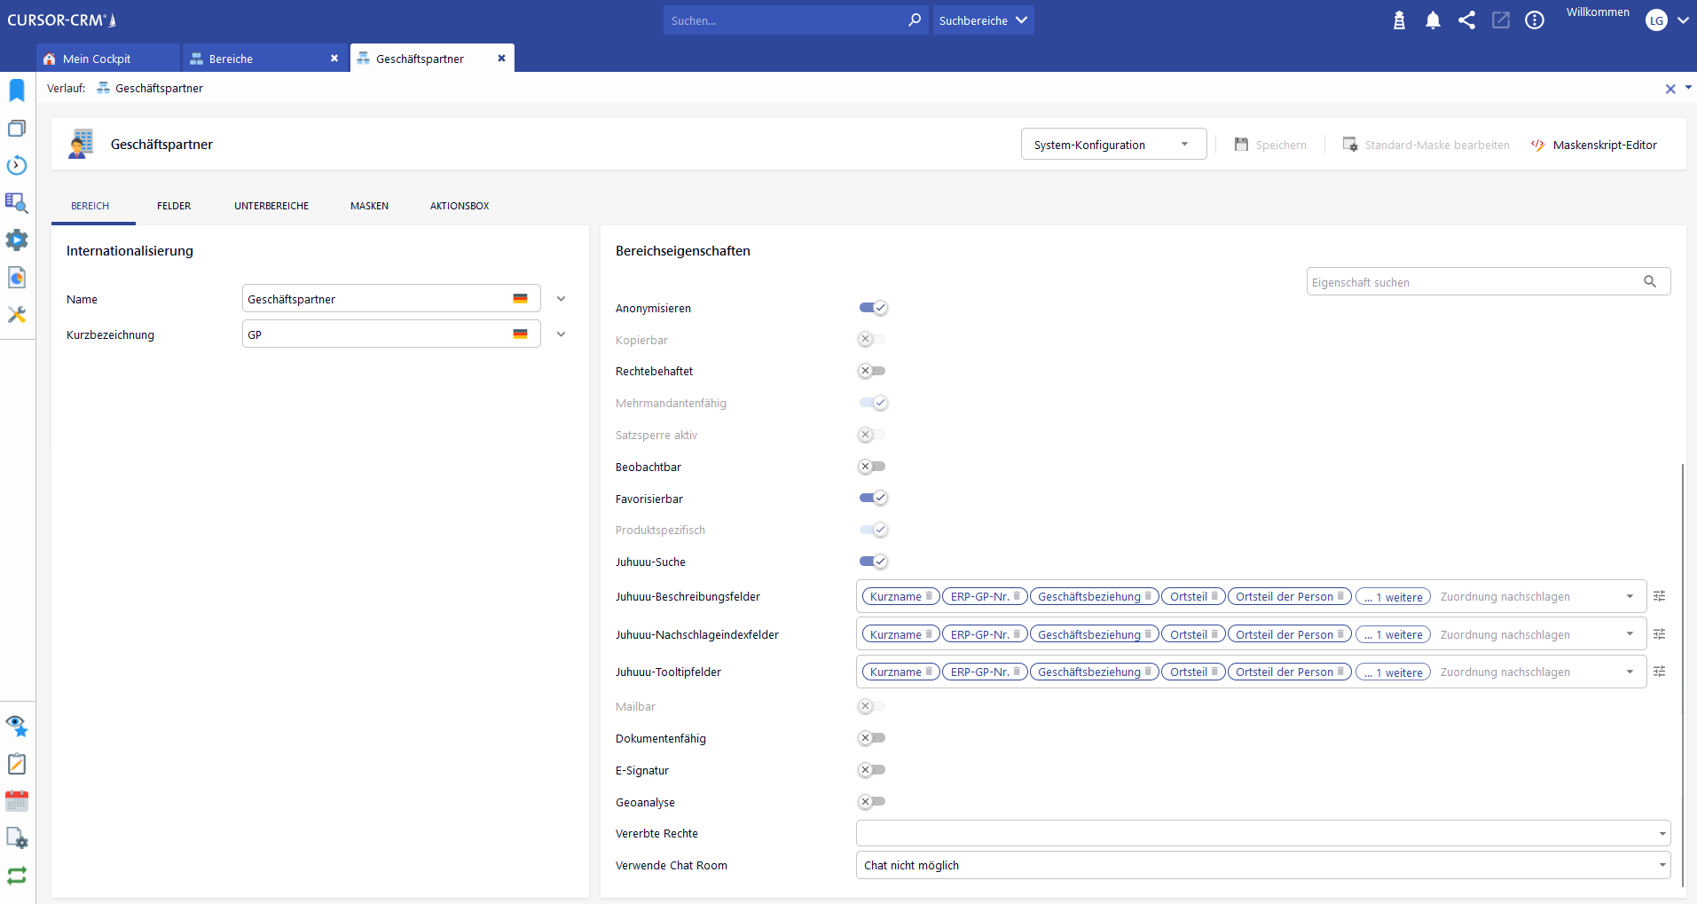Image resolution: width=1697 pixels, height=904 pixels.
Task: Turn on the Dokumentenfähig switch
Action: 872,738
